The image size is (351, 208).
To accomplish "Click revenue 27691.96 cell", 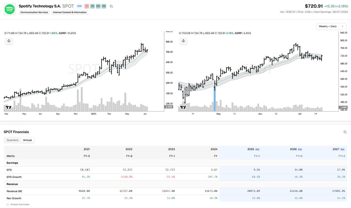I will [338, 191].
